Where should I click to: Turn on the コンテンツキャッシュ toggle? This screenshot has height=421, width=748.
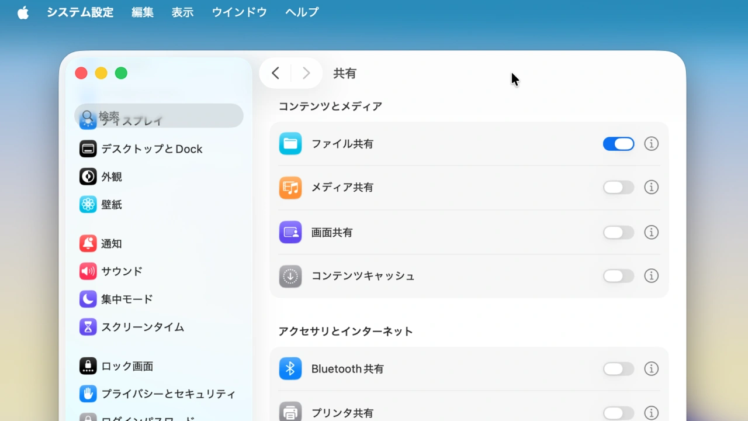click(x=618, y=275)
